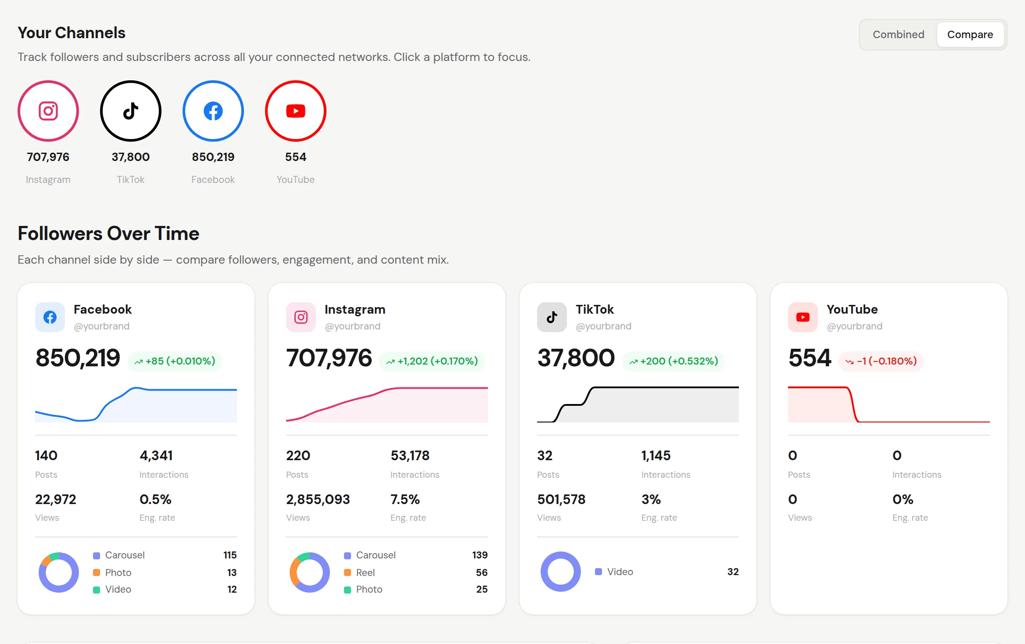Click the Instagram content mix donut chart
1025x644 pixels.
pyautogui.click(x=310, y=572)
